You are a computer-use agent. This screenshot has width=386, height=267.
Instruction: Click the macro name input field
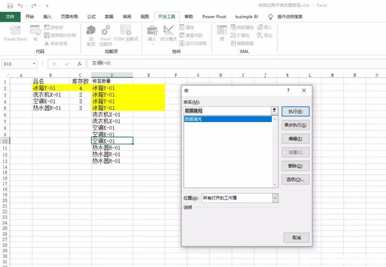click(x=227, y=111)
